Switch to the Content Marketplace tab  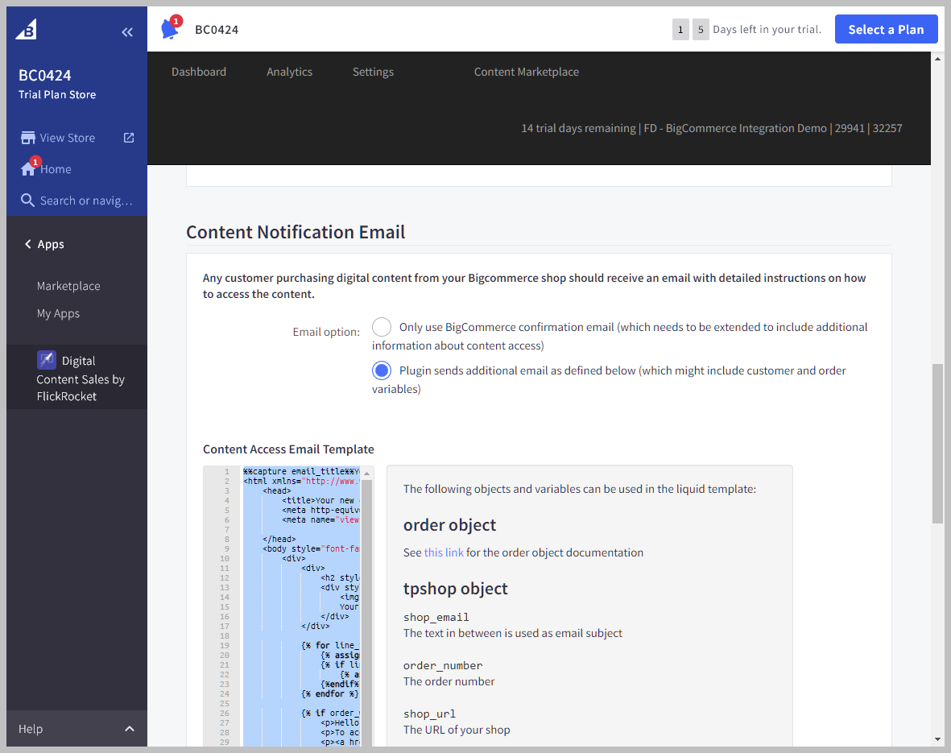coord(526,72)
